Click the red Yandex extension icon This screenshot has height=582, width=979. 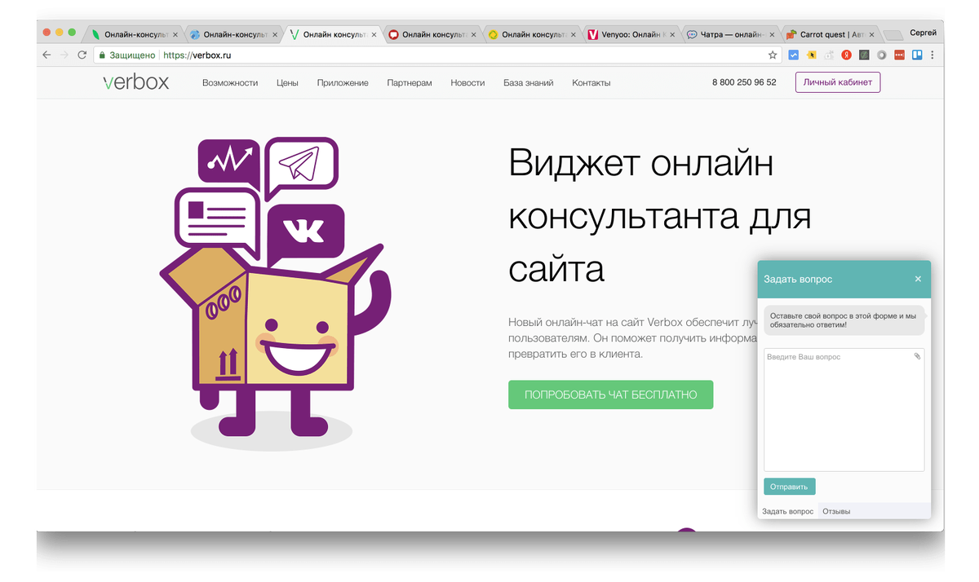coord(847,55)
